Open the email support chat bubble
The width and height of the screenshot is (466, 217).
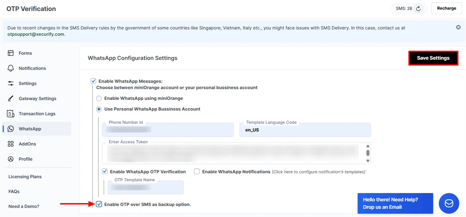449,203
